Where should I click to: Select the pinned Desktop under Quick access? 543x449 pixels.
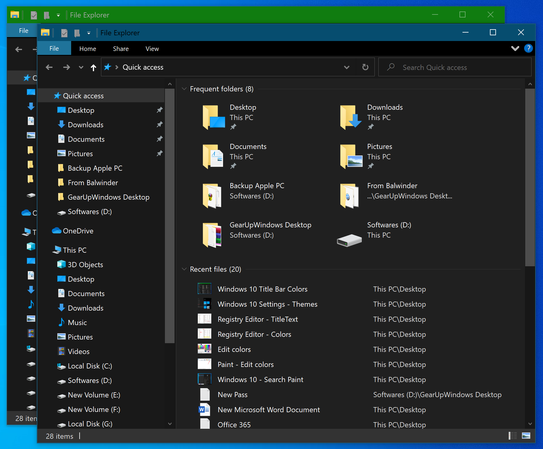pyautogui.click(x=81, y=110)
